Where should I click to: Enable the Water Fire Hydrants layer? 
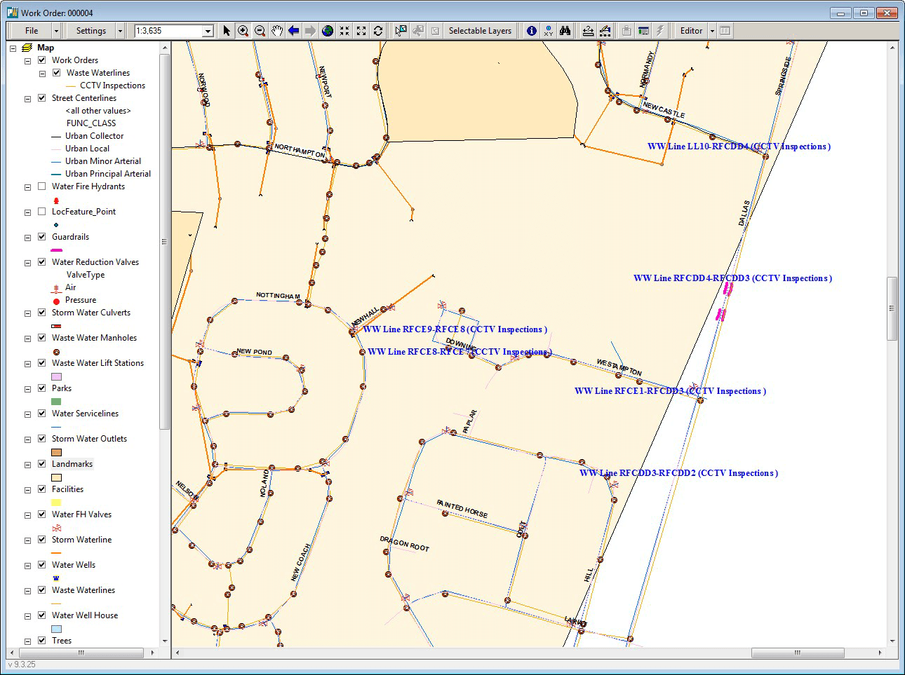41,186
